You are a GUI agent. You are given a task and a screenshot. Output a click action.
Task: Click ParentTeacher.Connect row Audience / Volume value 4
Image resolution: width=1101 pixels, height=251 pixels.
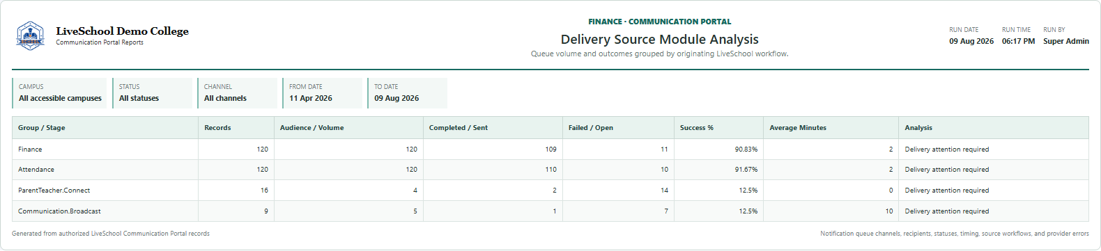pyautogui.click(x=415, y=191)
